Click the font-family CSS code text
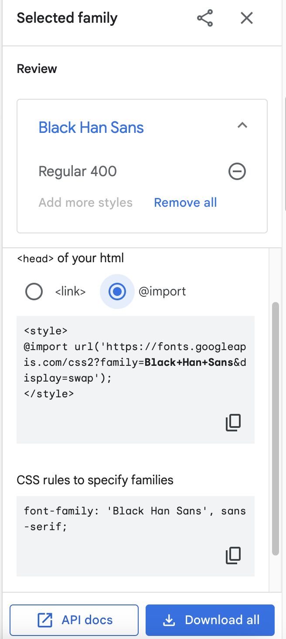286x639 pixels. pos(135,519)
